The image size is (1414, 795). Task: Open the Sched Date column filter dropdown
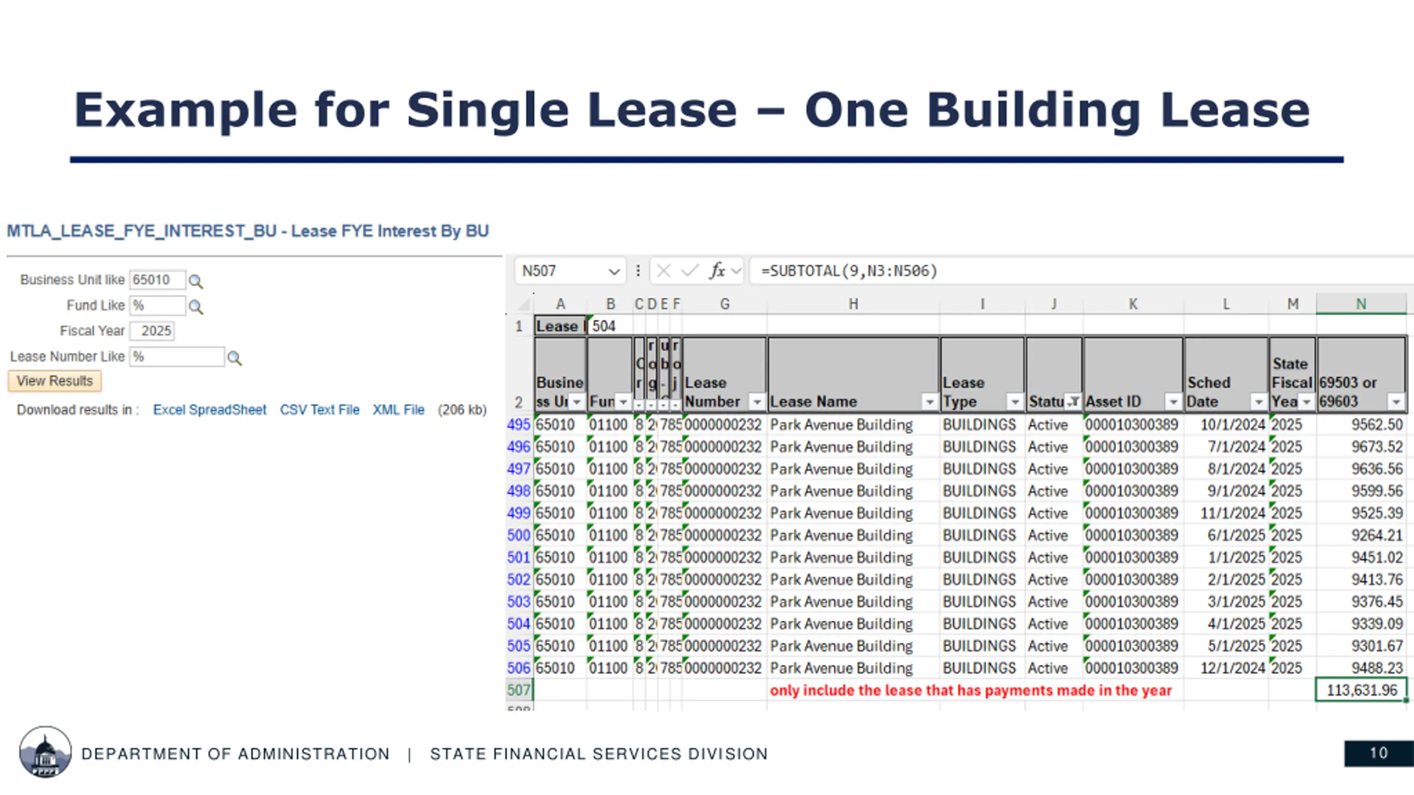point(1258,402)
